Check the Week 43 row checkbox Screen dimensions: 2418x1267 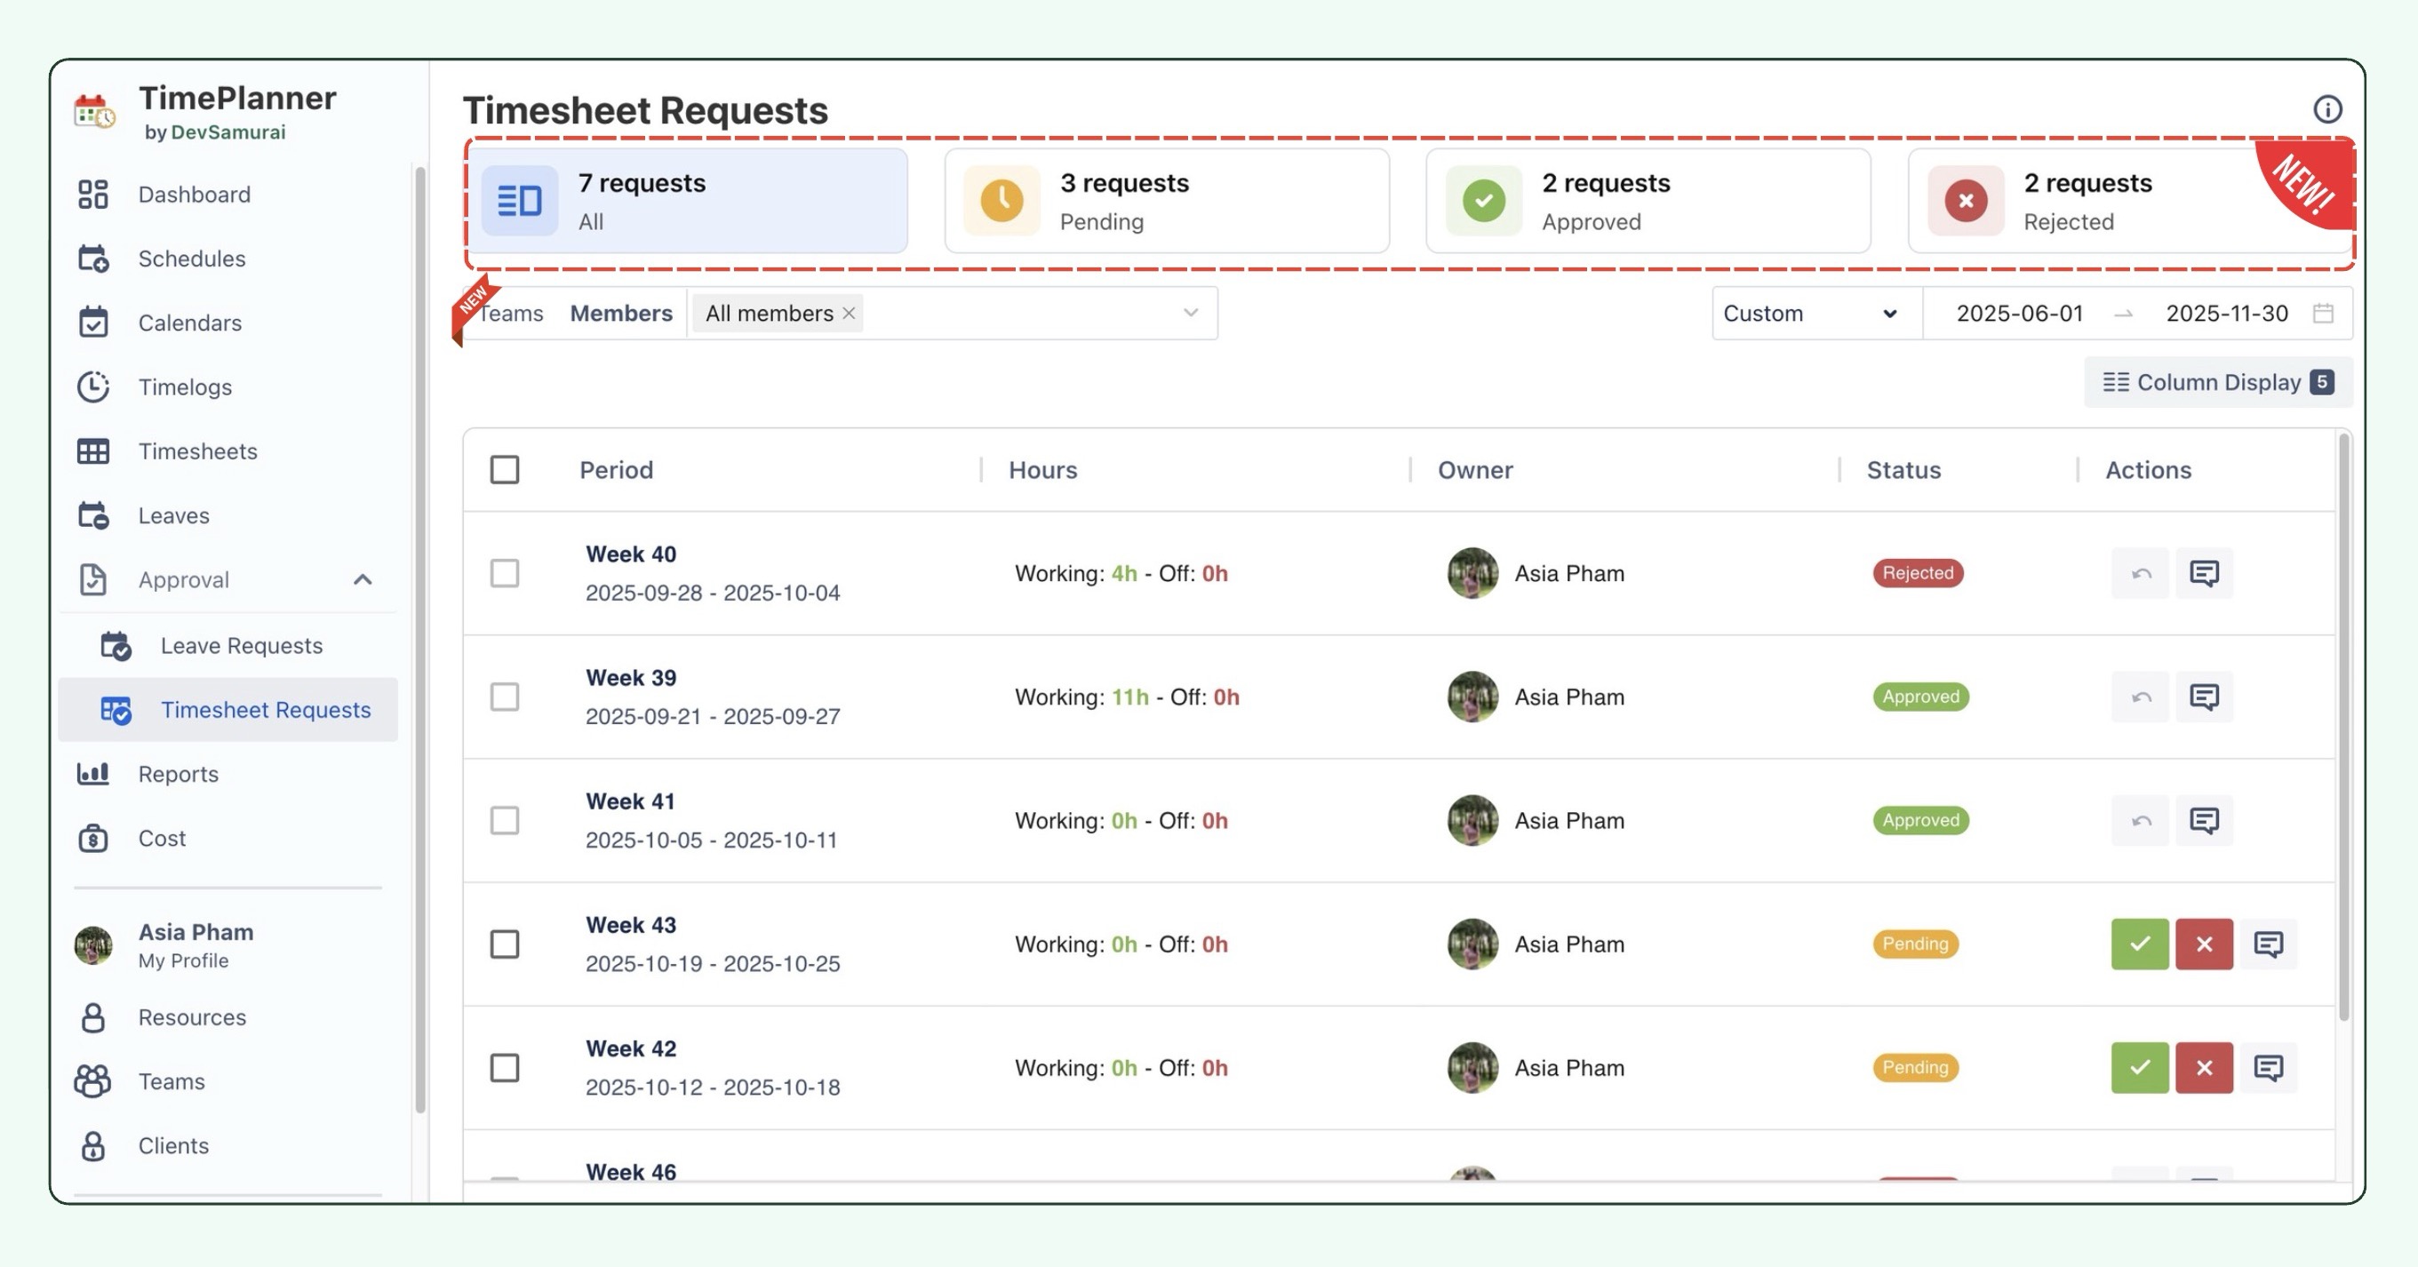click(x=505, y=944)
